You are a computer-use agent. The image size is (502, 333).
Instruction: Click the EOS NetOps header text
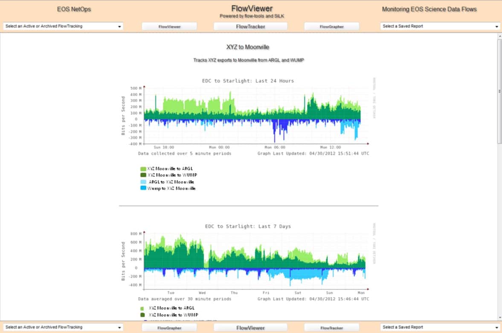[x=74, y=9]
